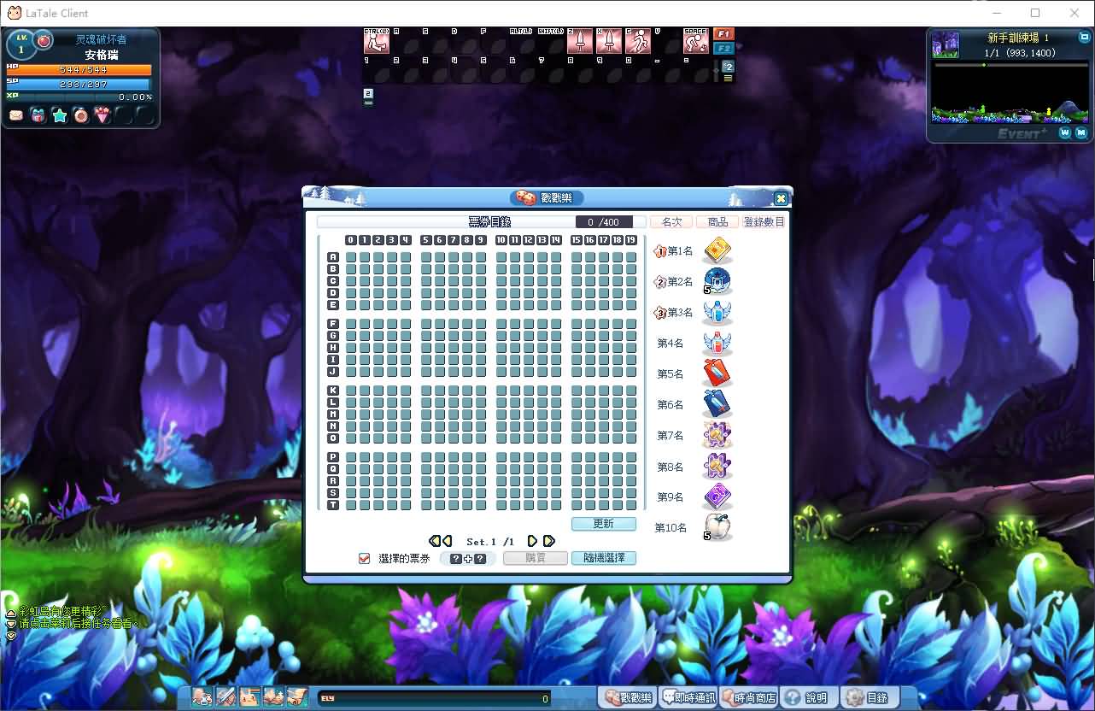
Task: Click the 1st place golden prize icon
Action: [717, 250]
